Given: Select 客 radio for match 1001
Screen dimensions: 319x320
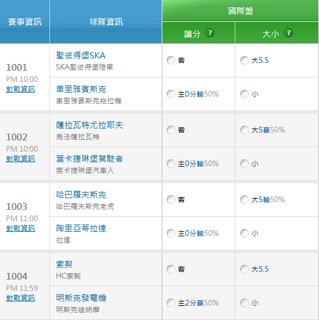Looking at the screenshot, I should coord(171,61).
